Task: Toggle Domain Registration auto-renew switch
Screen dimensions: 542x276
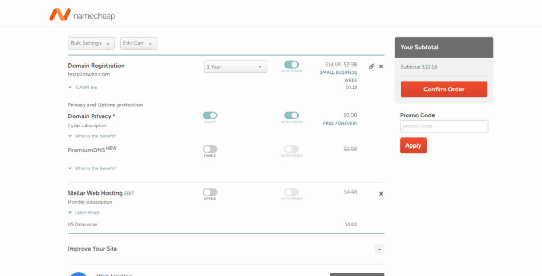Action: (x=291, y=65)
